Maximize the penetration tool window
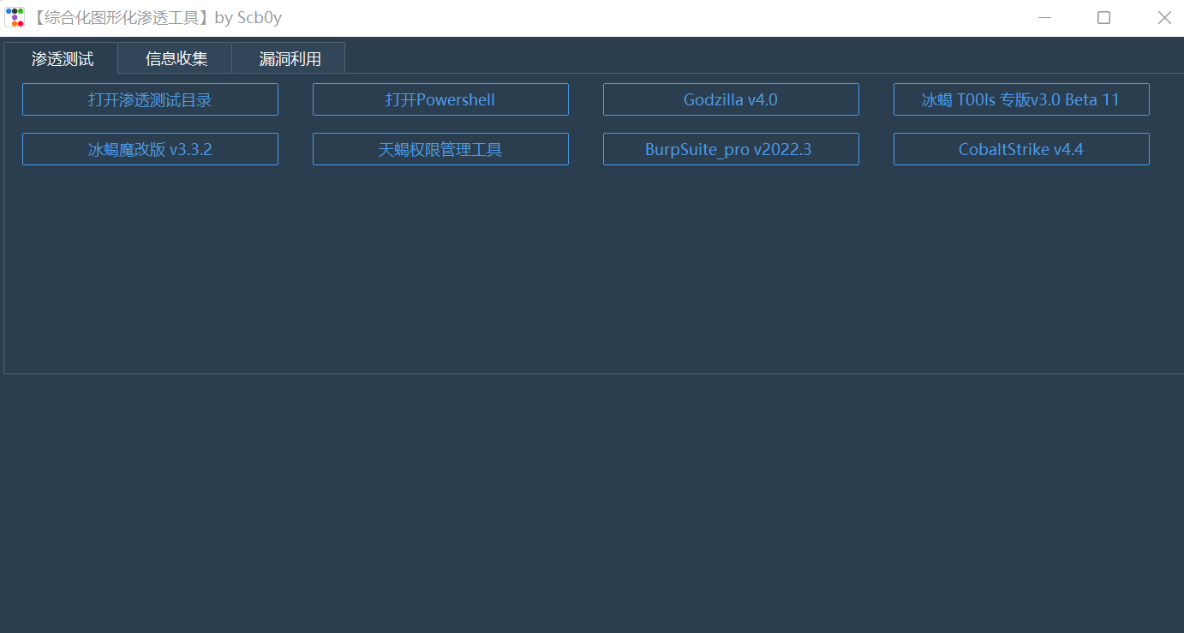The height and width of the screenshot is (633, 1184). 1103,17
